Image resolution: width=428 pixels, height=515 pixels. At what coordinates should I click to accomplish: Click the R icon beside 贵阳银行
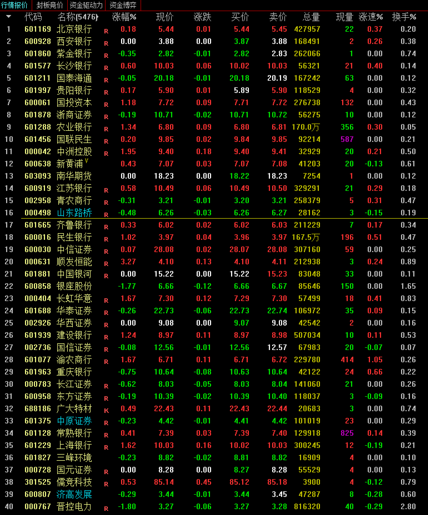click(x=106, y=92)
